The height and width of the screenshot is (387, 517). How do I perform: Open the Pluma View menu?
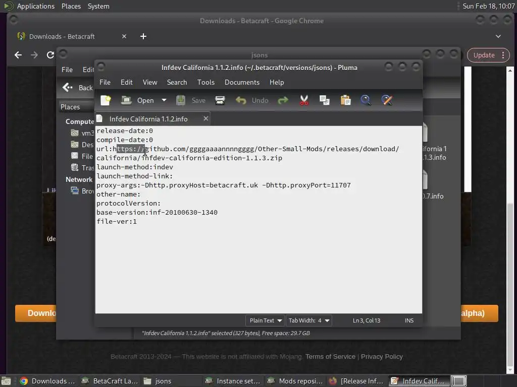[149, 82]
